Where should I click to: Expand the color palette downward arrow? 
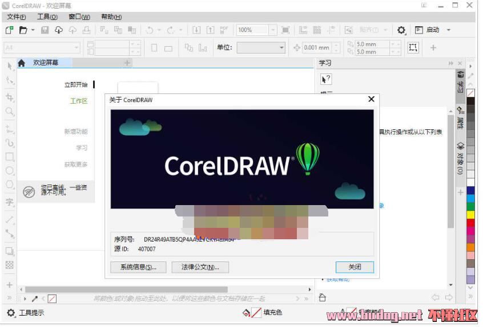[470, 288]
